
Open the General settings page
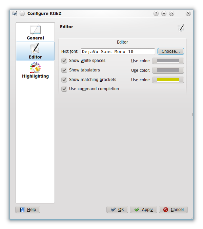point(35,32)
